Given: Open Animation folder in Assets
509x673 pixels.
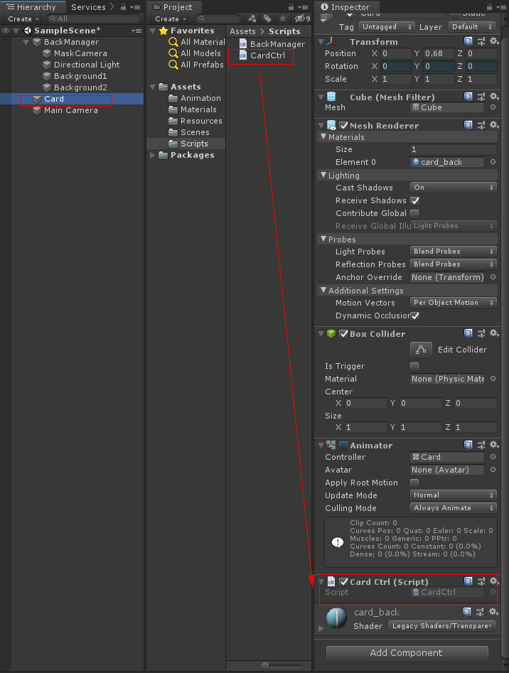Looking at the screenshot, I should [195, 98].
